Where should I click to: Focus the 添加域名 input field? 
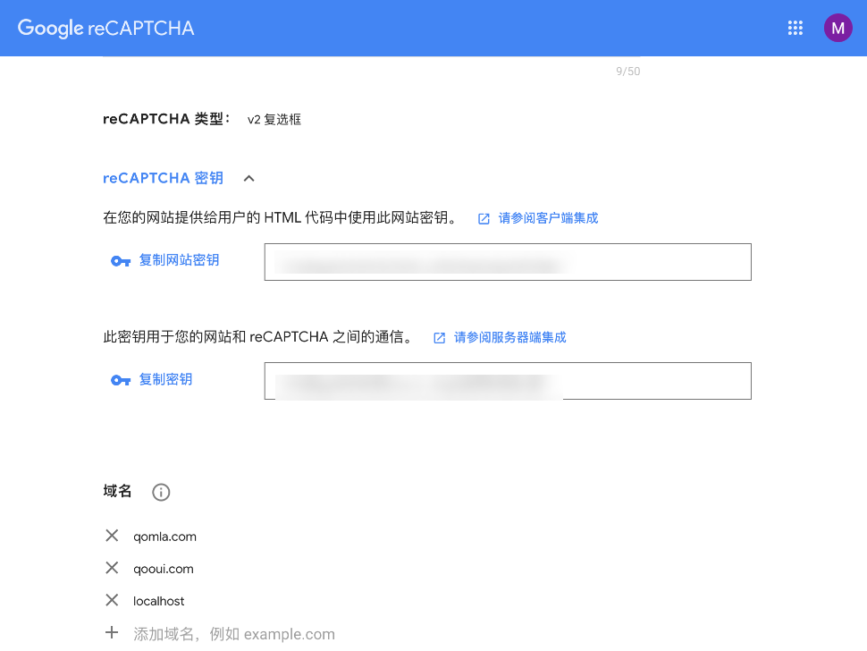[234, 634]
